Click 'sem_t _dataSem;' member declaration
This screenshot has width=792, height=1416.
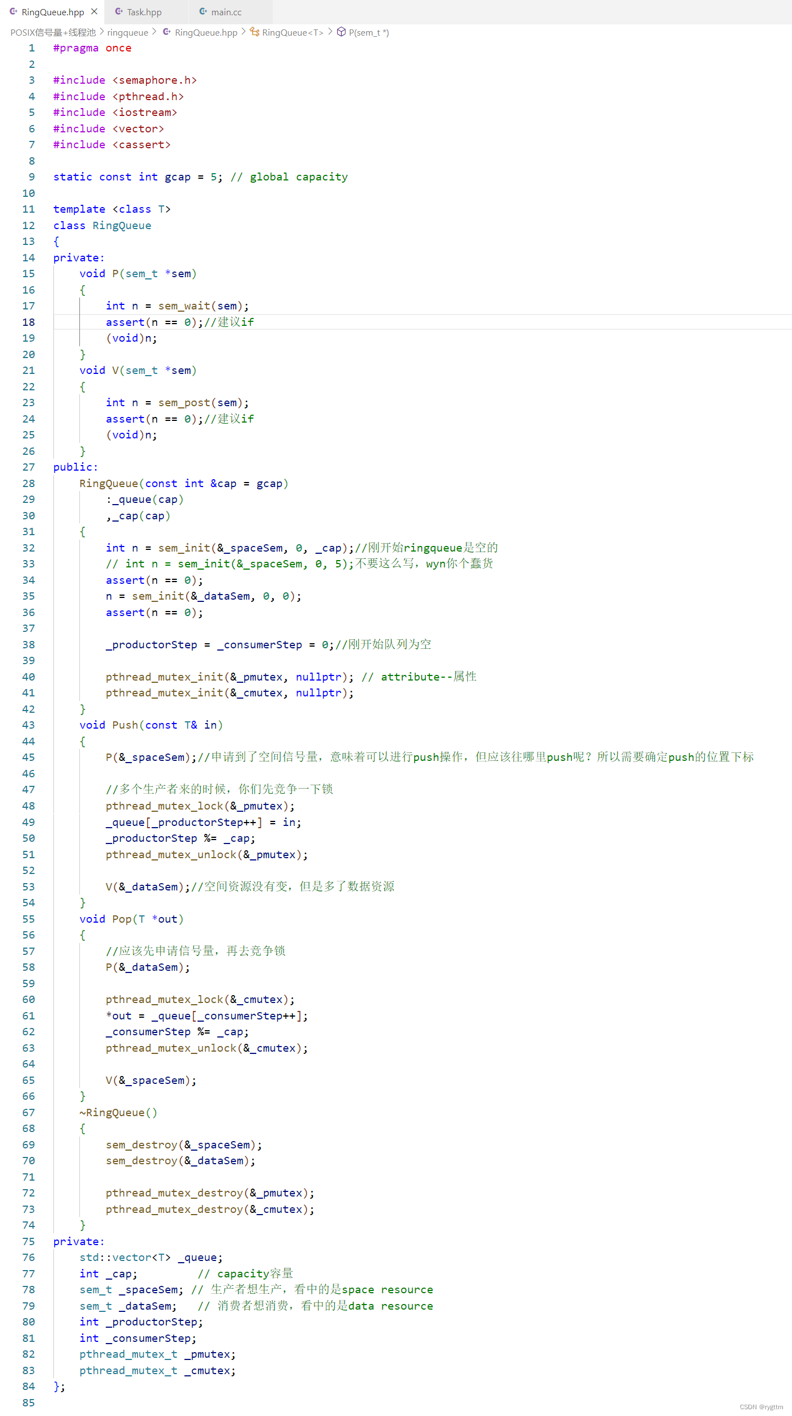click(x=128, y=1306)
